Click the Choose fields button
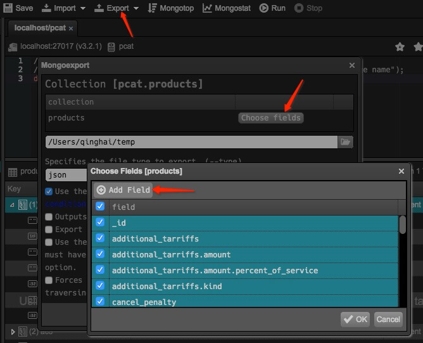 (x=271, y=118)
